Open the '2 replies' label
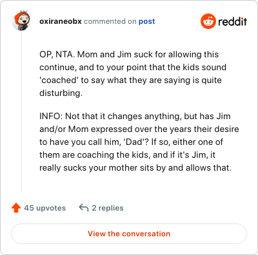Image resolution: width=258 pixels, height=255 pixels. [108, 208]
